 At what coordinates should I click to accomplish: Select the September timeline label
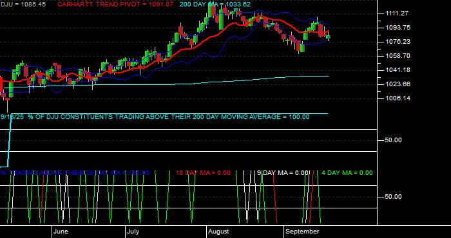[x=302, y=232]
